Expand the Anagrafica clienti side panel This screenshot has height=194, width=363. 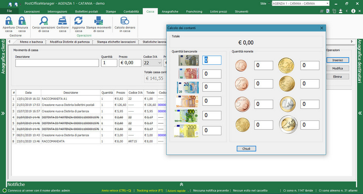[3, 114]
